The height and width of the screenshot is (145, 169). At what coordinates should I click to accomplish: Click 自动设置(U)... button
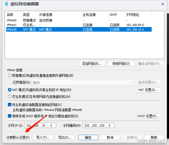[149, 82]
